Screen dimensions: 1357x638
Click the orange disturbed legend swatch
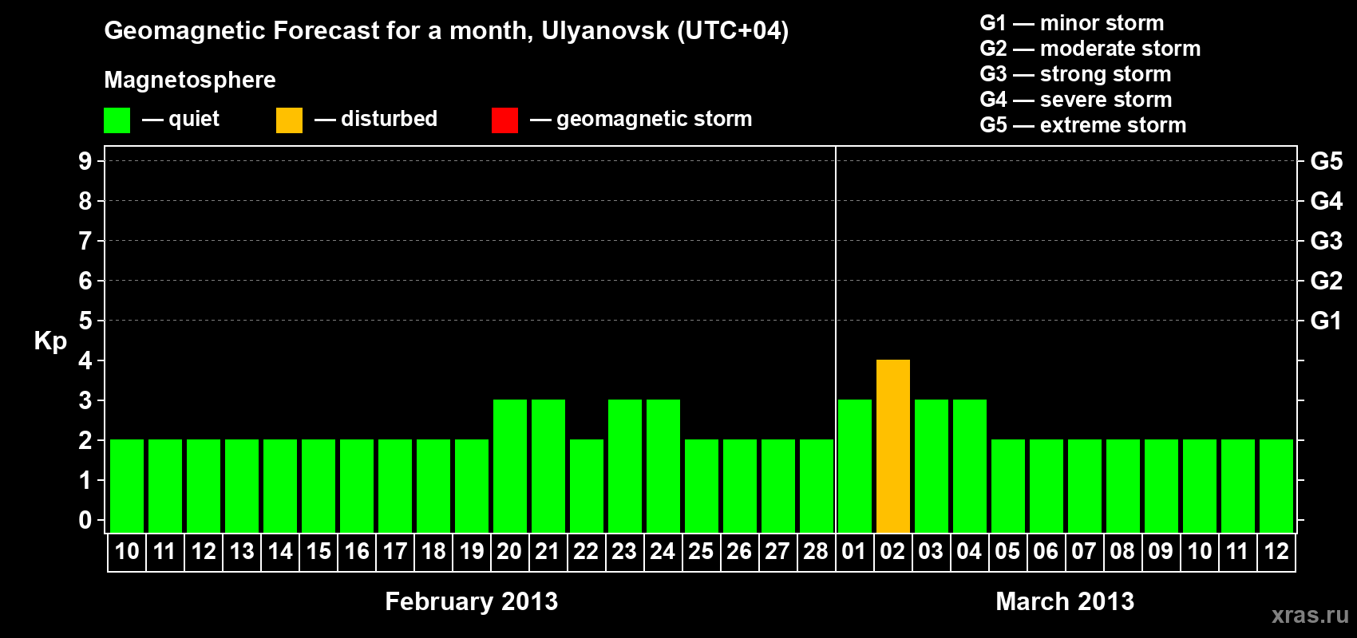289,120
